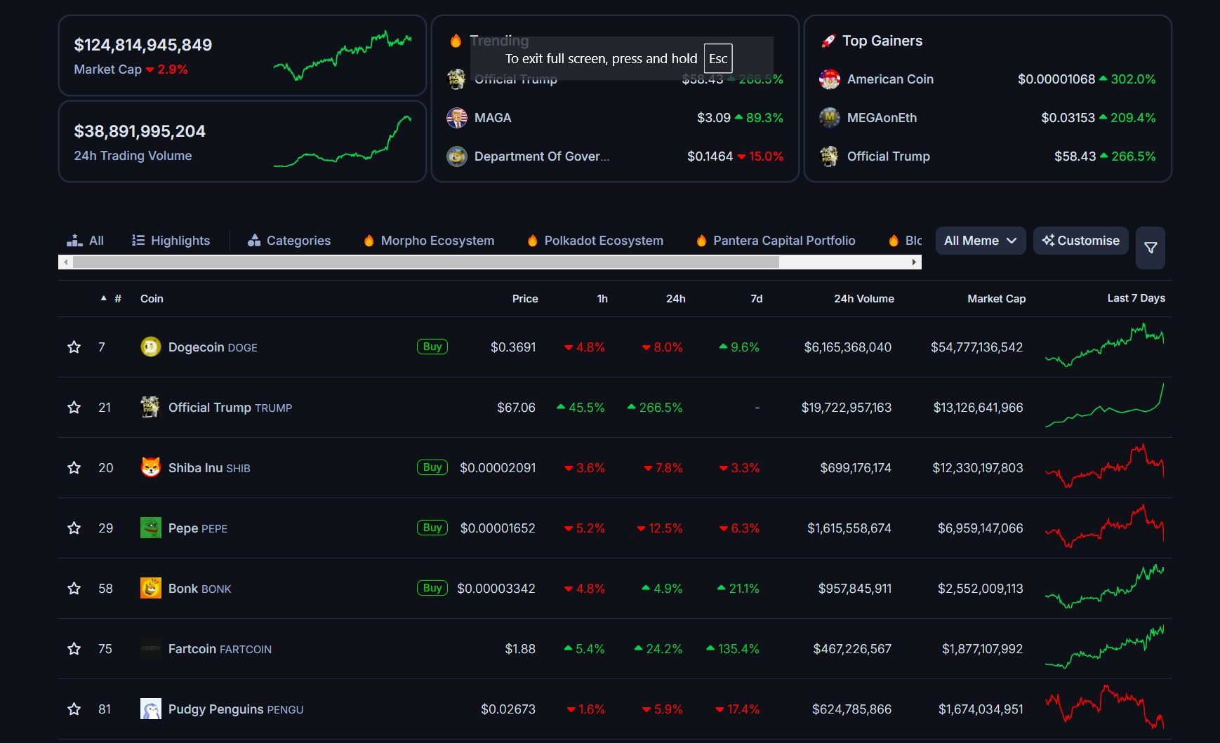Open the Morpho Ecosystem category tab

(x=429, y=241)
